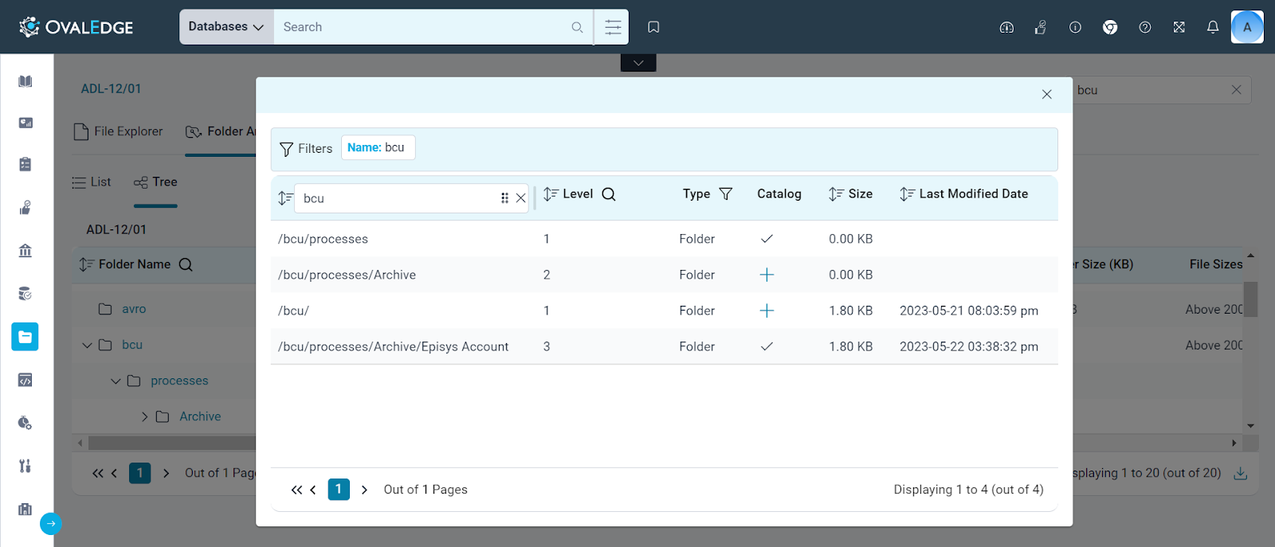
Task: Add /bcu/ folder to catalog
Action: (x=767, y=311)
